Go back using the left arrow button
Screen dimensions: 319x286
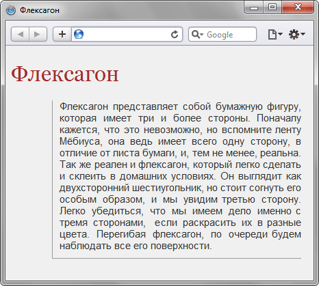tap(20, 34)
